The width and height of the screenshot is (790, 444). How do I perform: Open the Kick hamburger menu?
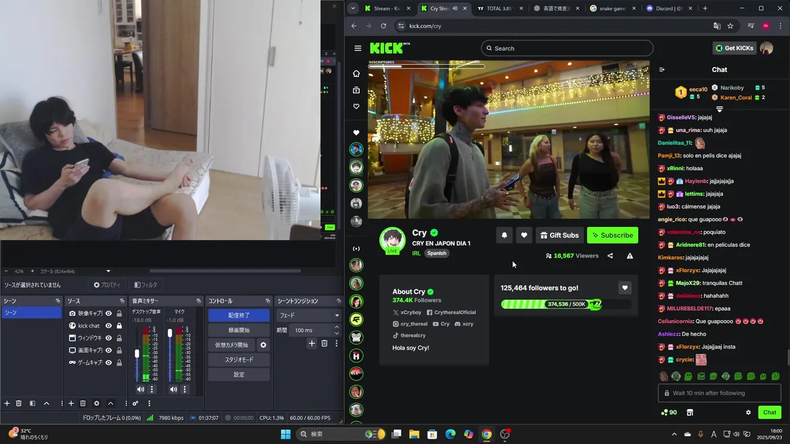(x=358, y=48)
